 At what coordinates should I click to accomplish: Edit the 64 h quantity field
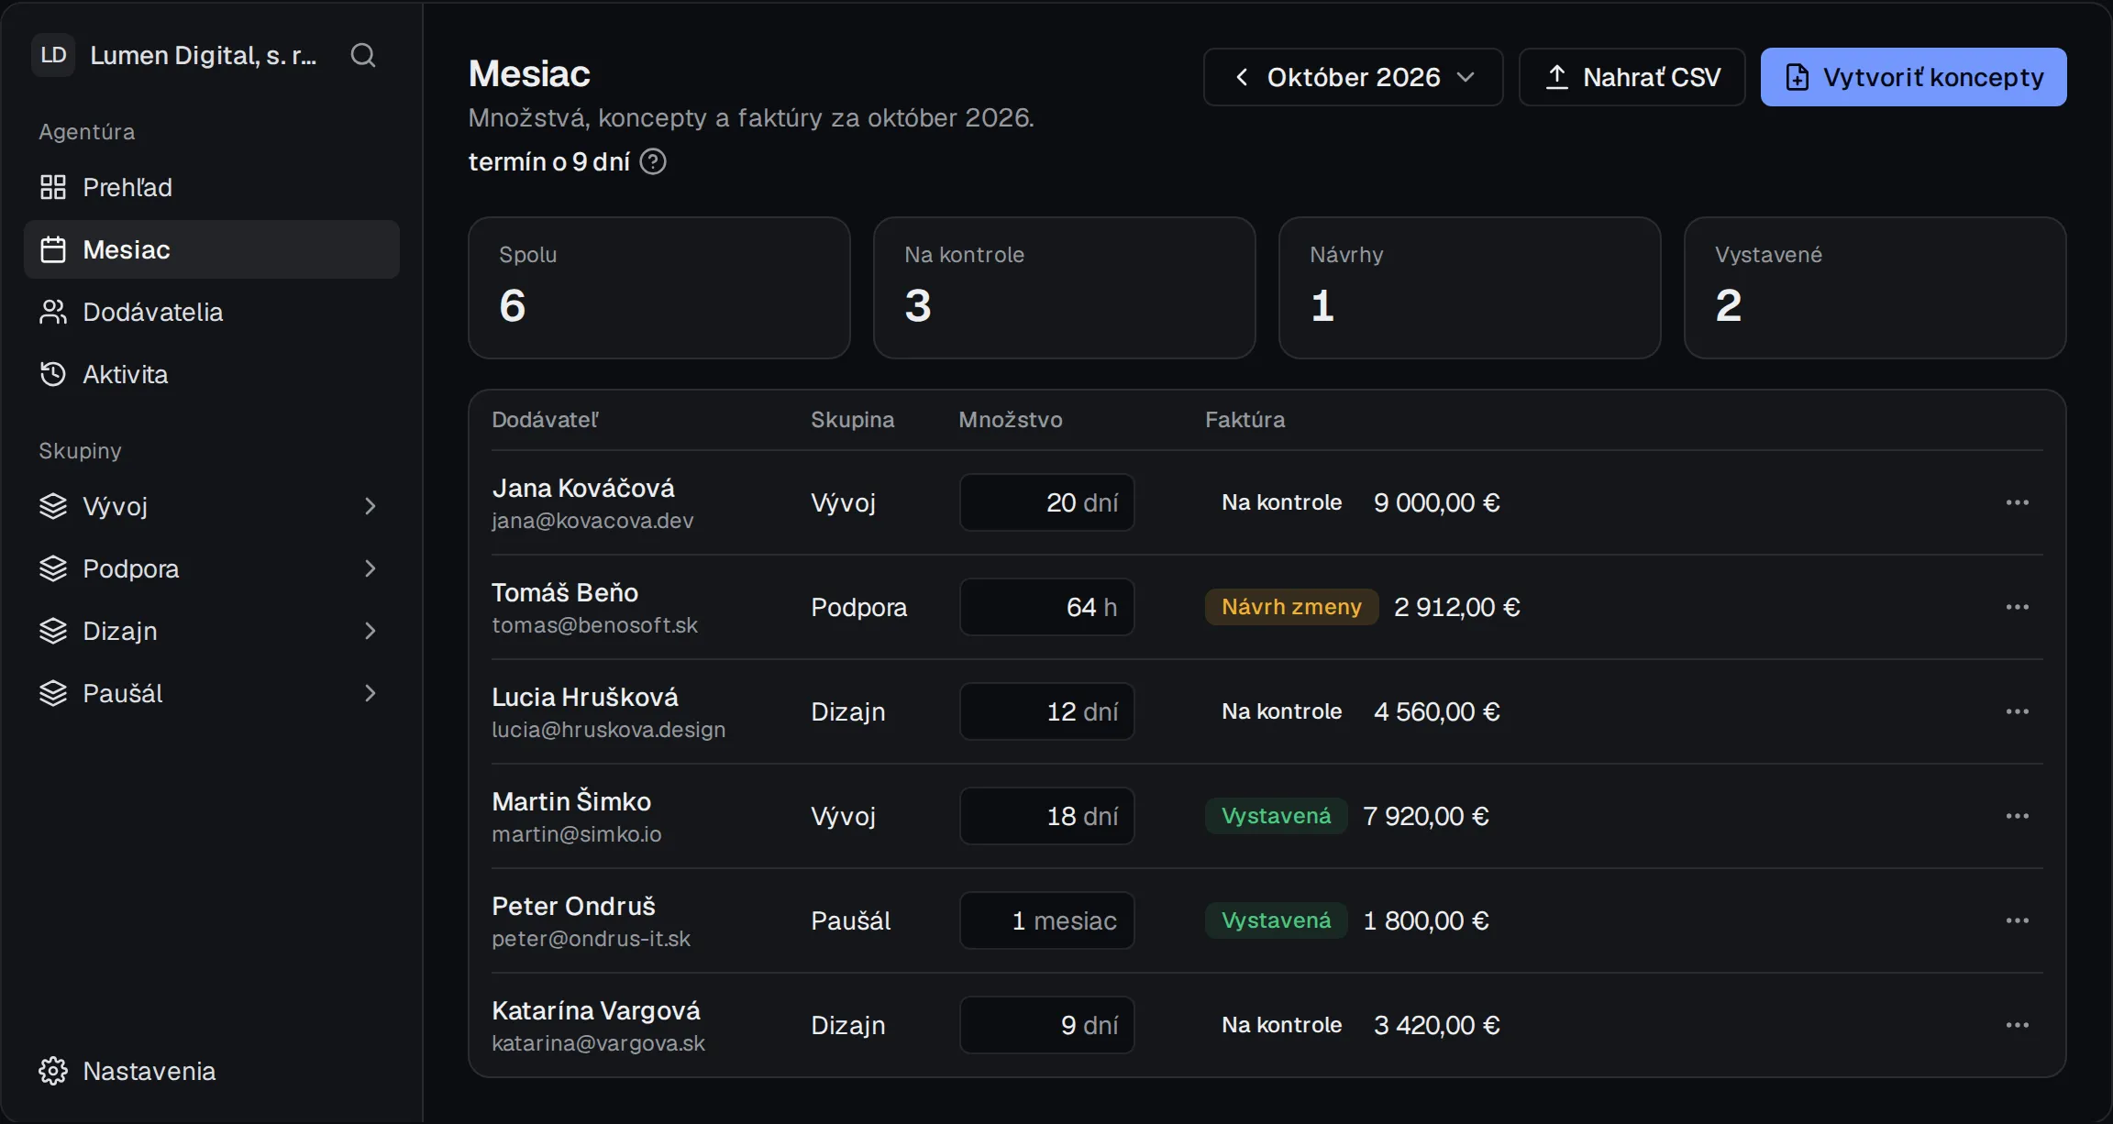pyautogui.click(x=1047, y=607)
